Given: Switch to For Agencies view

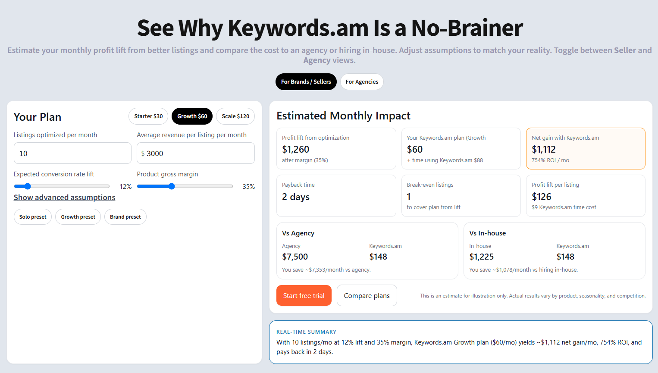Looking at the screenshot, I should pyautogui.click(x=362, y=82).
